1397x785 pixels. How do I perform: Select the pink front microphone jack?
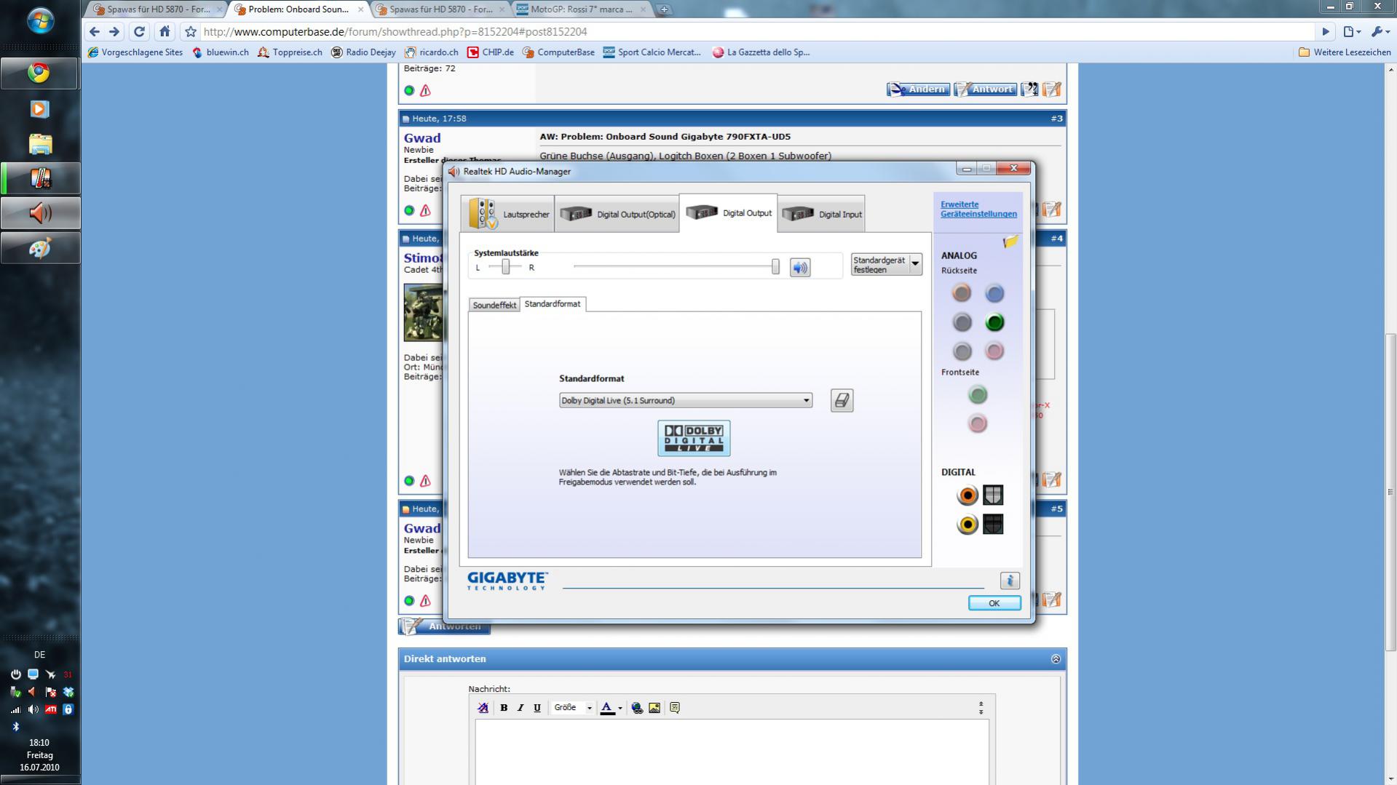(978, 423)
